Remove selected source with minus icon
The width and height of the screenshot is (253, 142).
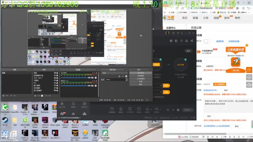(x=39, y=96)
